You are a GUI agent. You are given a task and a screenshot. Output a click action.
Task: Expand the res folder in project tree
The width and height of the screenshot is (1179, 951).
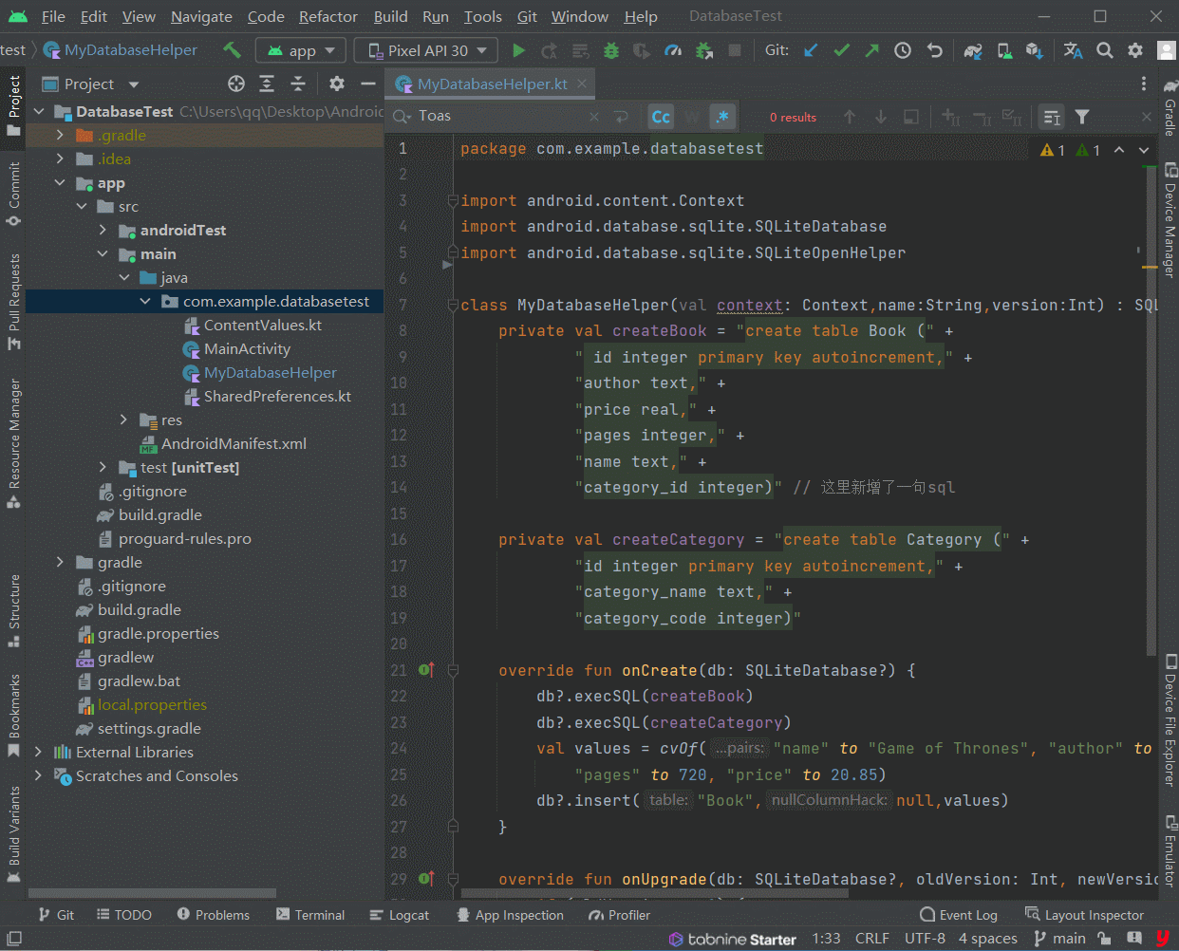pos(123,420)
